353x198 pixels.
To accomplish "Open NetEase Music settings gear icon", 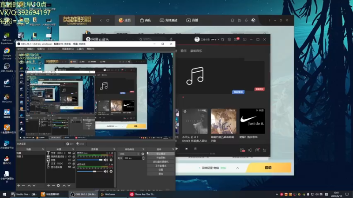I will [229, 40].
